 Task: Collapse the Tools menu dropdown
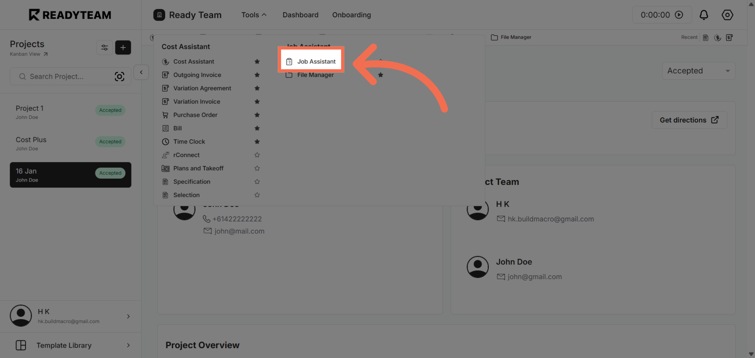(x=254, y=15)
